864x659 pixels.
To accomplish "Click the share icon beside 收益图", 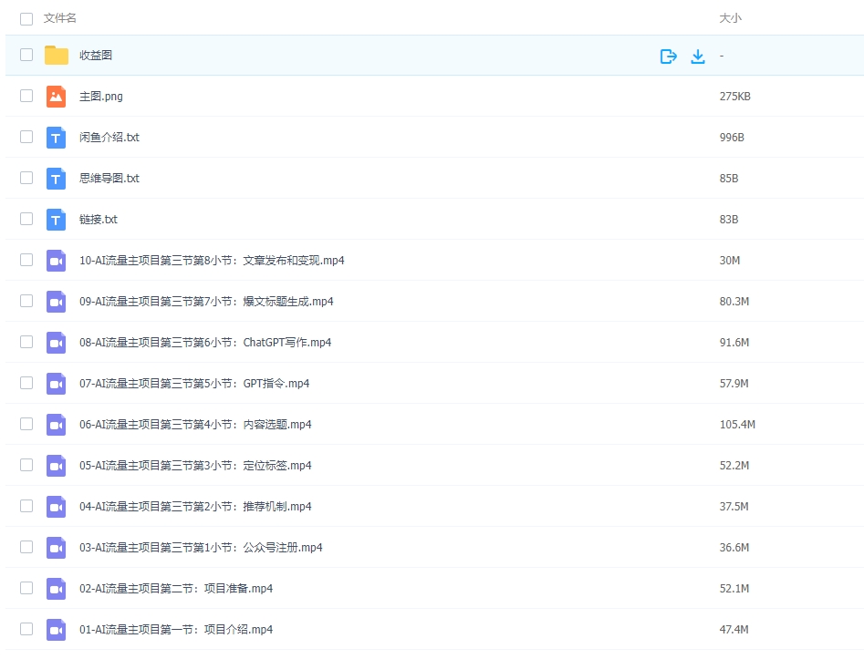I will 668,55.
